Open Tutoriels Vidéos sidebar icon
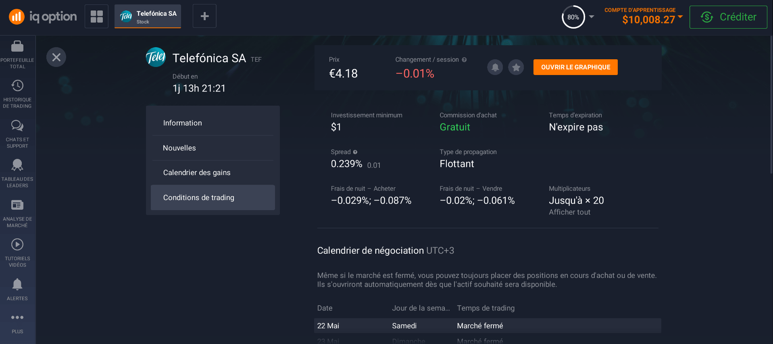Screen dimensions: 773x344 coord(17,253)
